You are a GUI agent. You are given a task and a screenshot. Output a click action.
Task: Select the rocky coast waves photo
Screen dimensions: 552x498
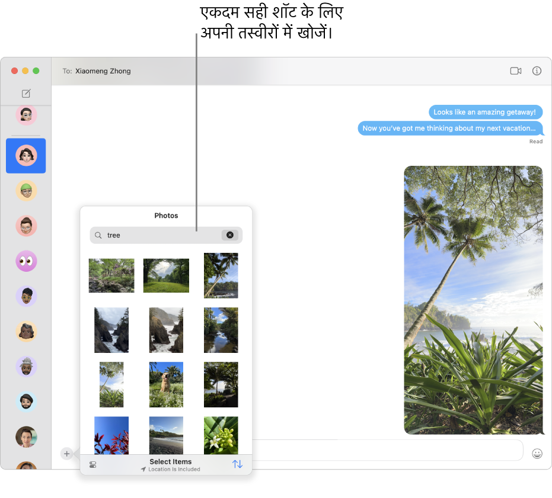click(x=166, y=330)
